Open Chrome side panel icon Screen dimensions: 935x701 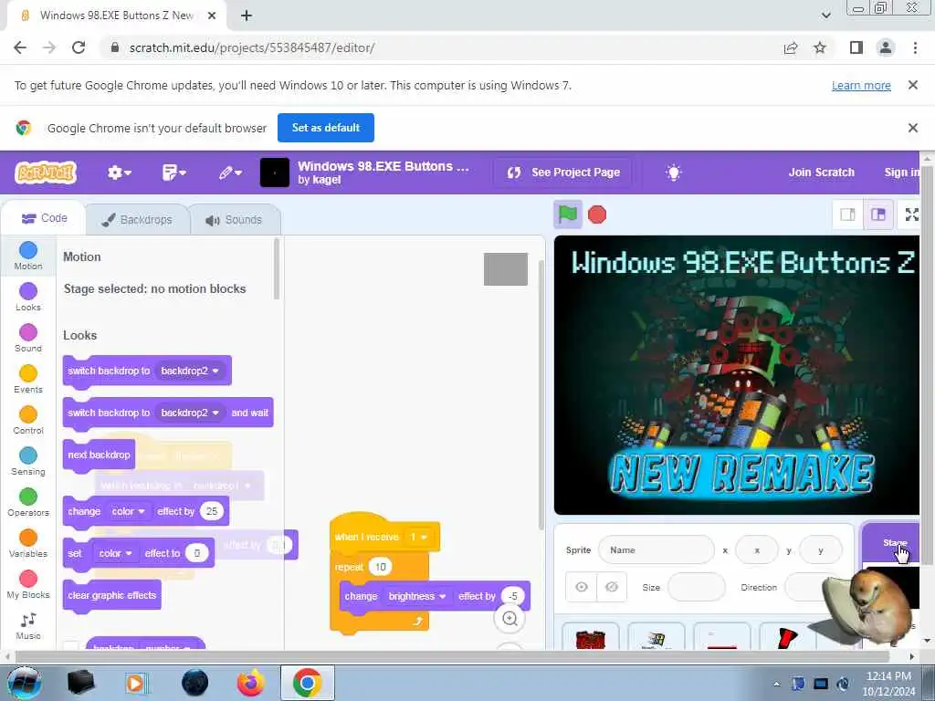856,47
